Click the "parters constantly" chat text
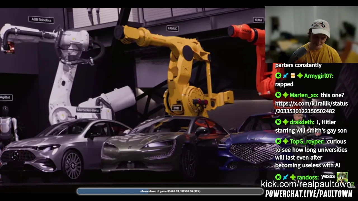 click(x=298, y=65)
